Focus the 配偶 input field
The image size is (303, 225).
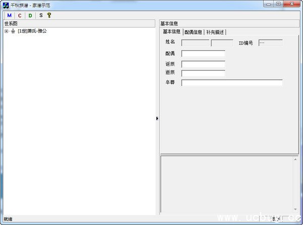203,54
